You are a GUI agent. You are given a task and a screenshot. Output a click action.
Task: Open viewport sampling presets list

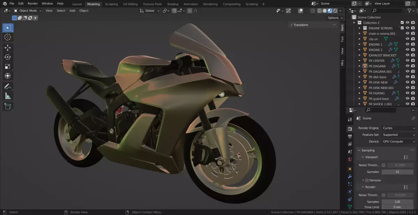pos(406,157)
